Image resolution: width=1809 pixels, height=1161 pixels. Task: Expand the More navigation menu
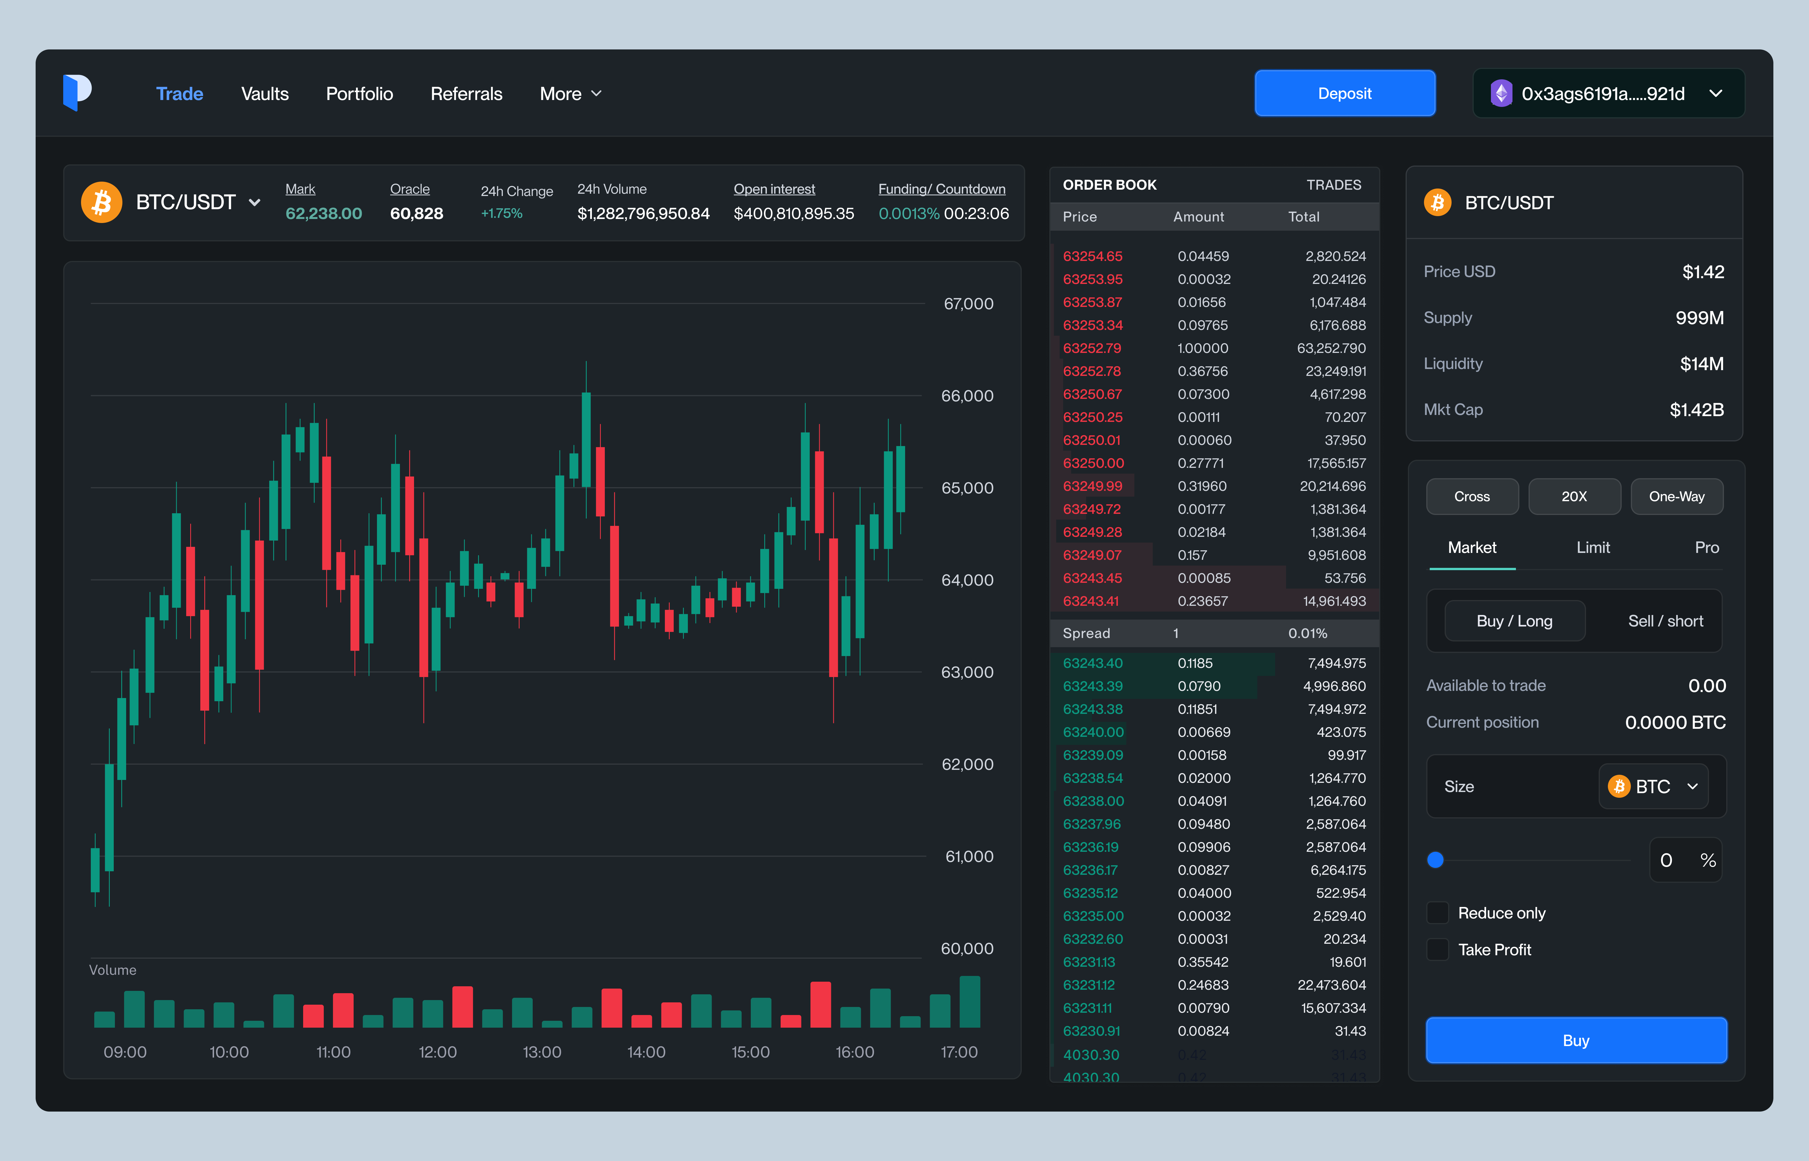571,93
